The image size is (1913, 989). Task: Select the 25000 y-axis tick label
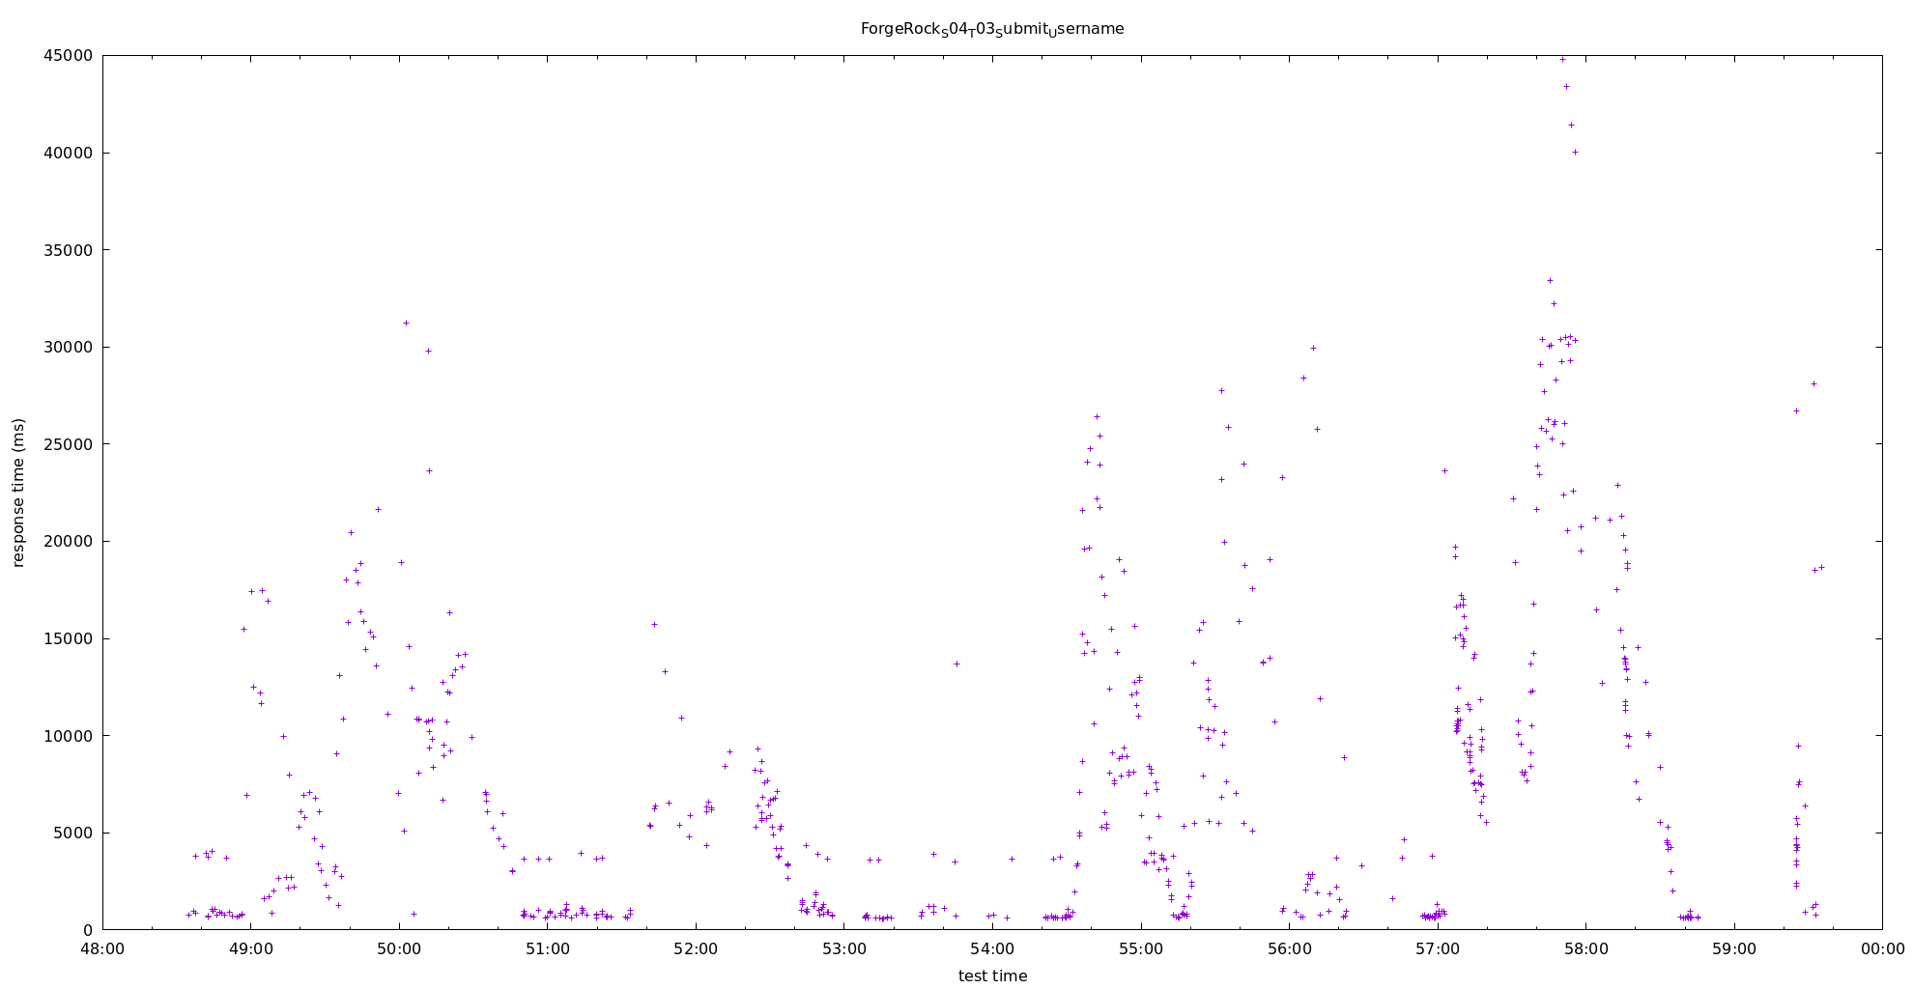click(x=69, y=444)
